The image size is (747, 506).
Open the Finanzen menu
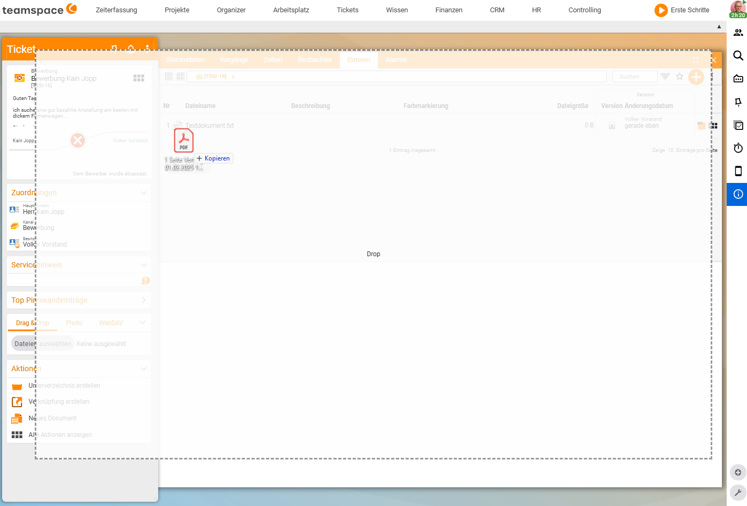point(449,10)
